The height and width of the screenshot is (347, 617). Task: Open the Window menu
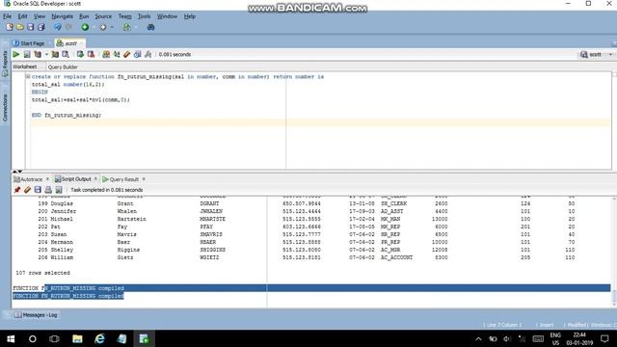pyautogui.click(x=167, y=16)
